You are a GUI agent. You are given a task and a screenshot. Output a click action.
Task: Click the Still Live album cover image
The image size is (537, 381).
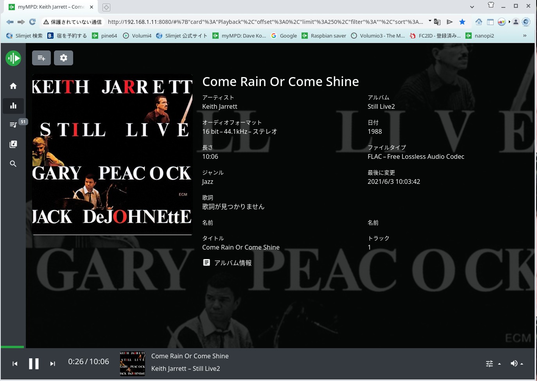(112, 155)
